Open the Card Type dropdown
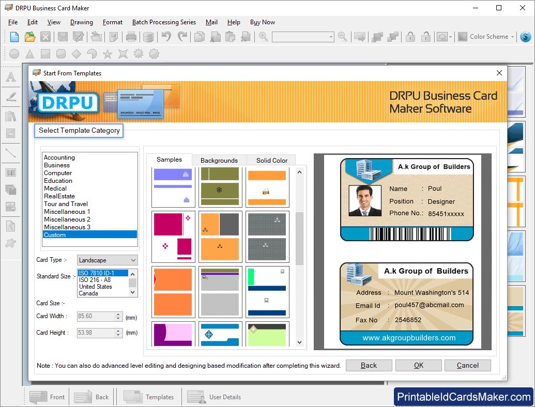This screenshot has height=407, width=535. click(107, 260)
